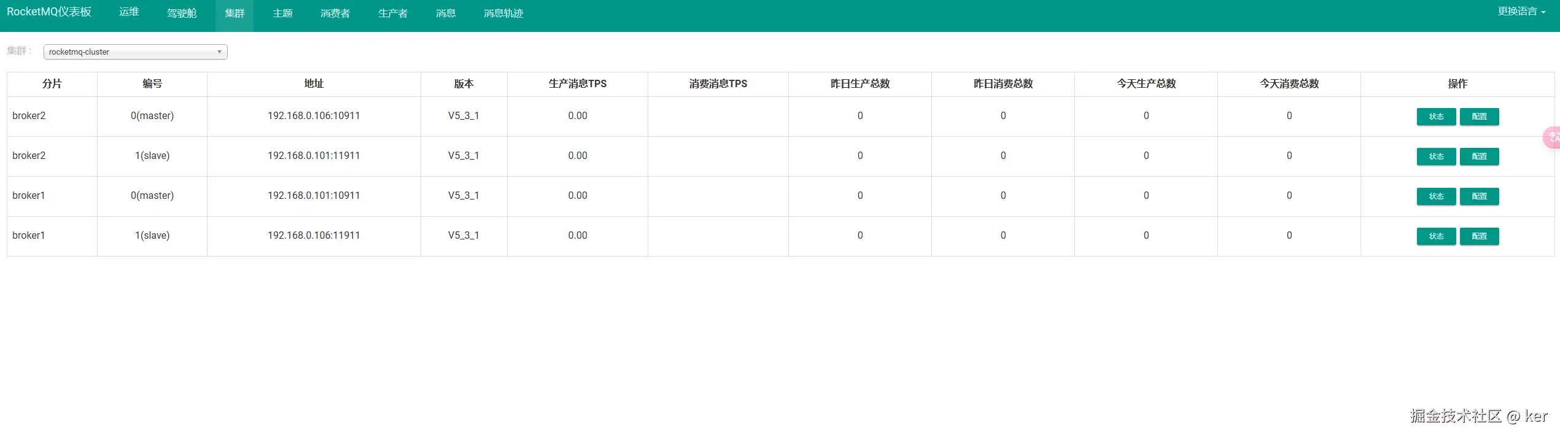
Task: Open the 更换语言 language dropdown
Action: [1521, 12]
